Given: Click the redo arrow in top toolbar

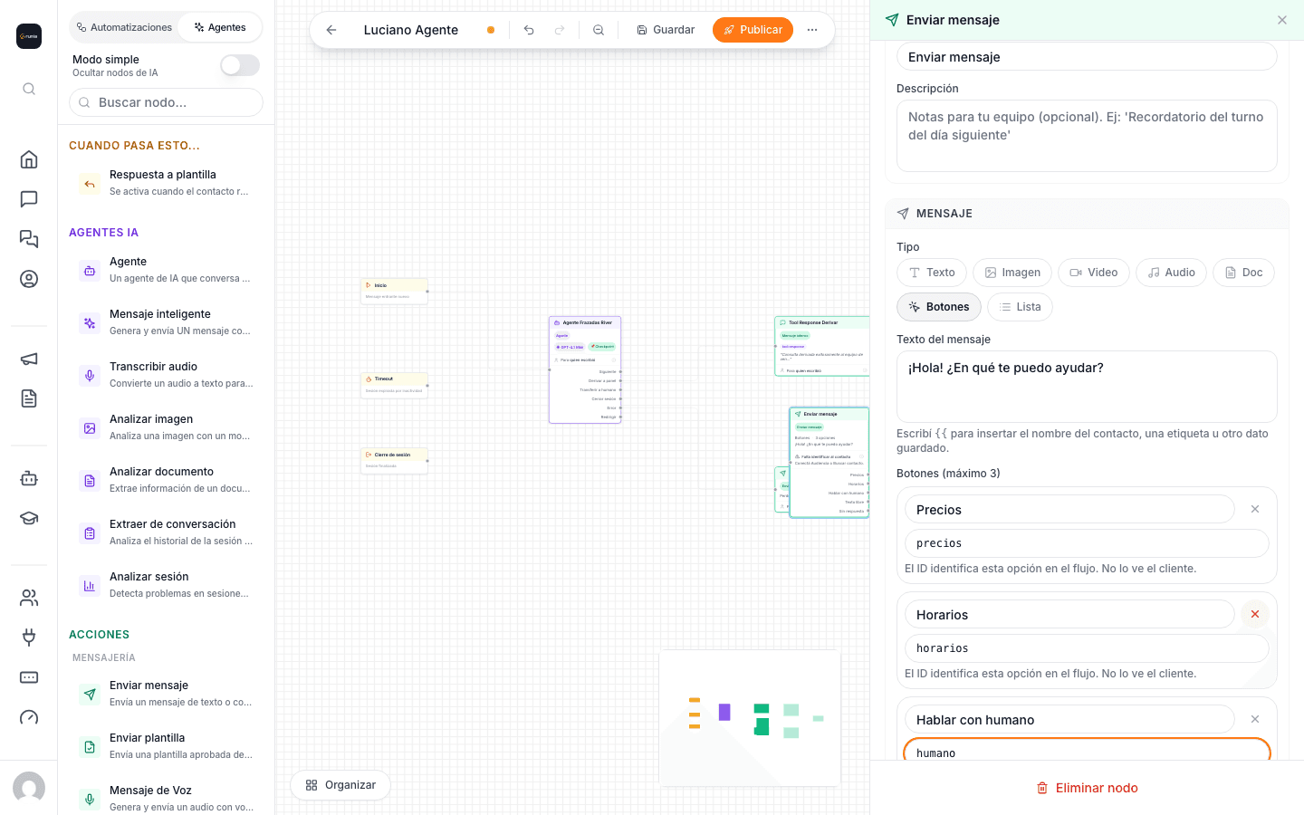Looking at the screenshot, I should tap(560, 30).
